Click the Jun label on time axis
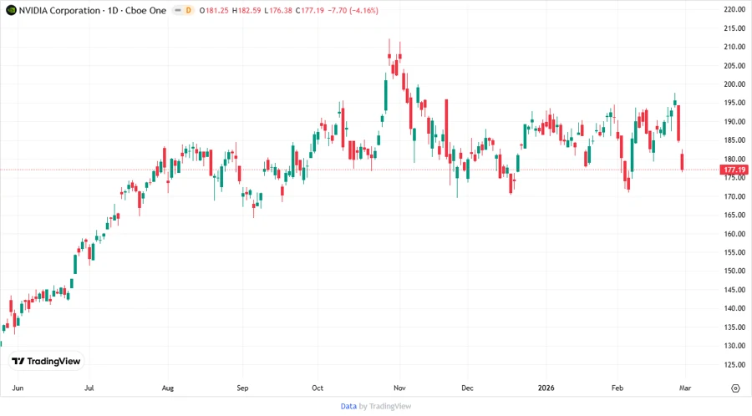 [18, 388]
